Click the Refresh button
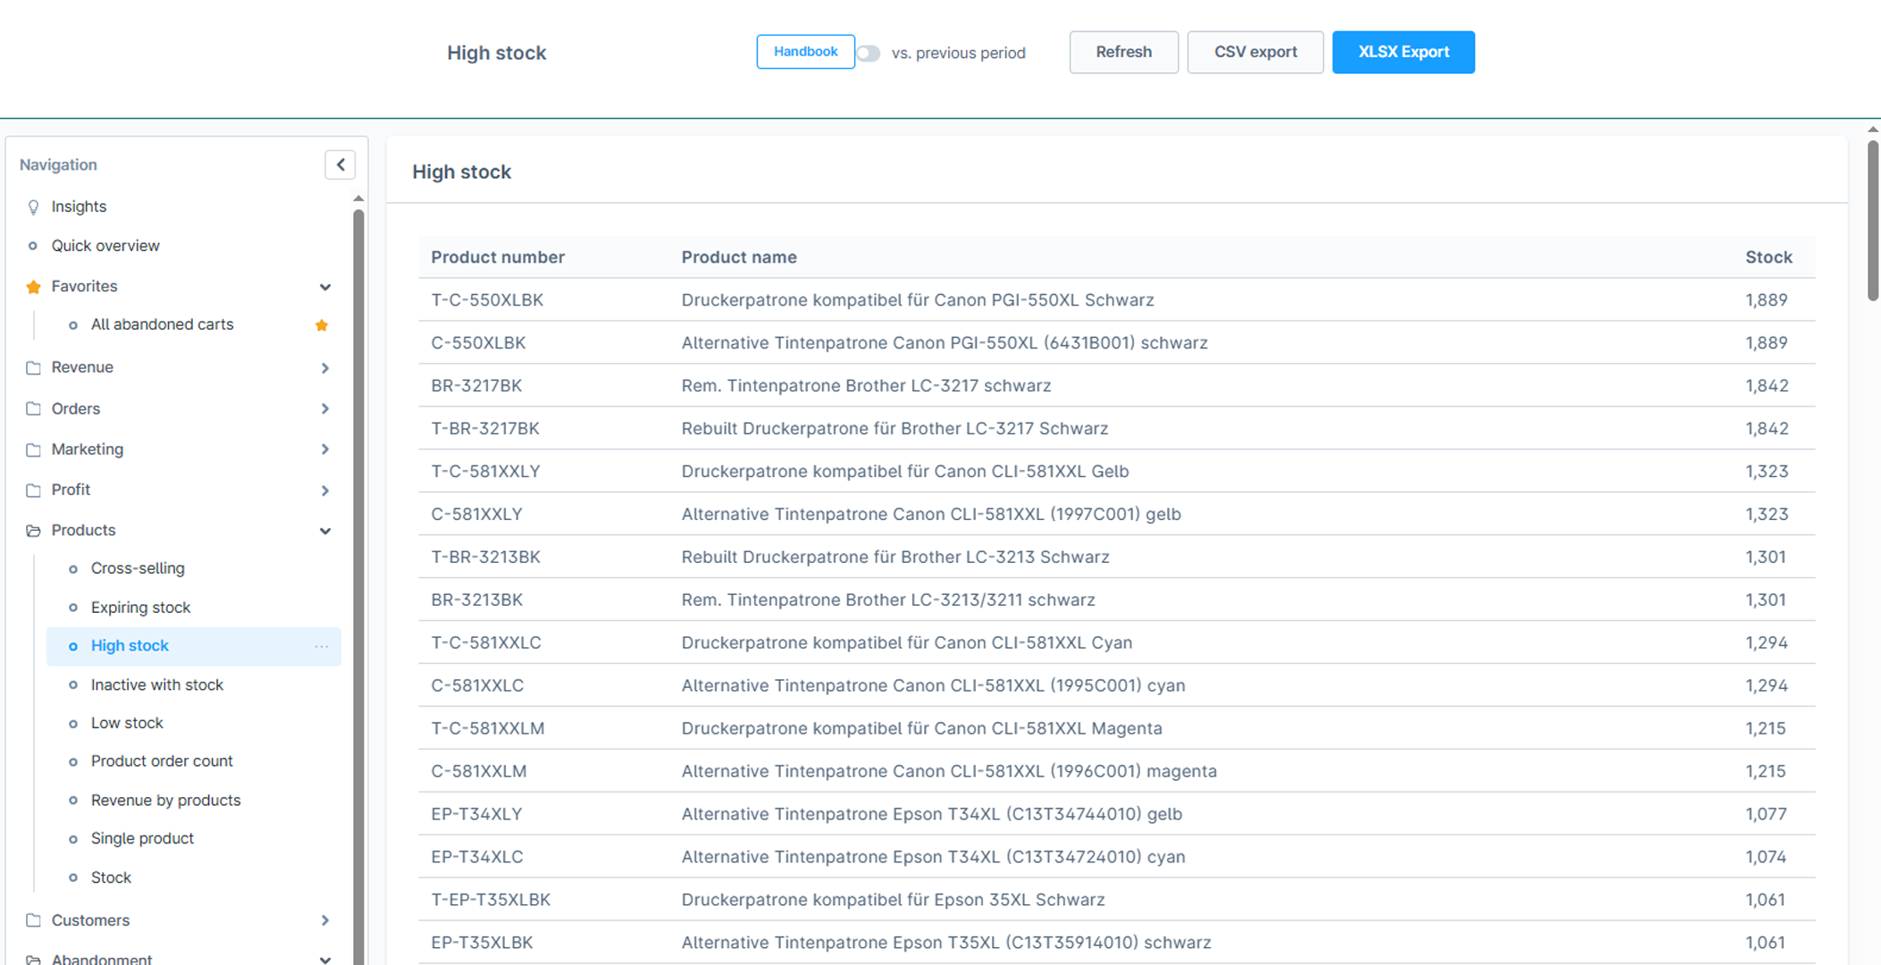This screenshot has height=965, width=1881. [x=1123, y=52]
